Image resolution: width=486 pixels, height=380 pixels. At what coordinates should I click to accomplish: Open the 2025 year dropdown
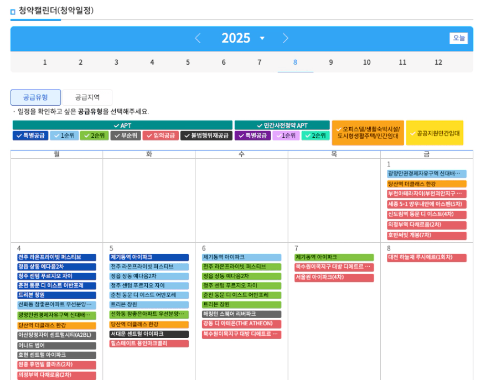coord(262,38)
